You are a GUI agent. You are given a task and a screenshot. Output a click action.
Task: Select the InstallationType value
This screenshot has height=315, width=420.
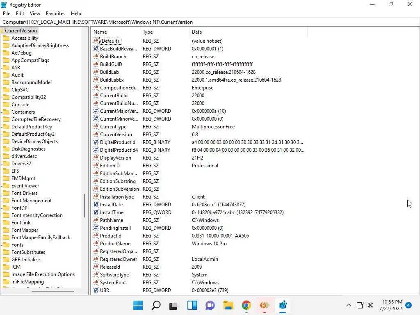(117, 196)
